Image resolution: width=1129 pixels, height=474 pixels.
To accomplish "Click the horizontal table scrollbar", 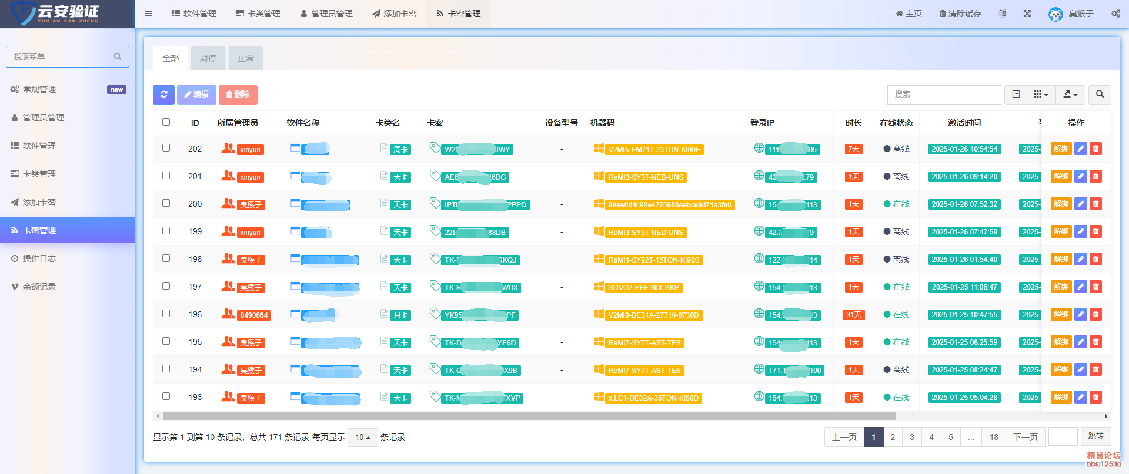I will pos(529,416).
